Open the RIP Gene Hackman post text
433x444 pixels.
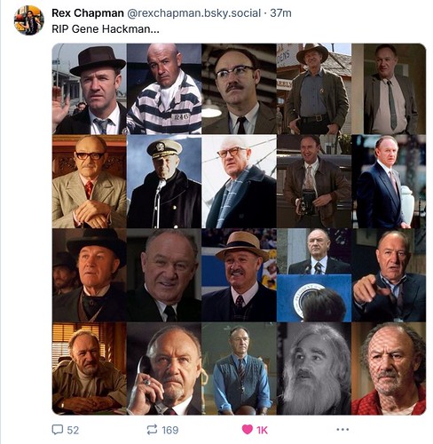pyautogui.click(x=106, y=29)
